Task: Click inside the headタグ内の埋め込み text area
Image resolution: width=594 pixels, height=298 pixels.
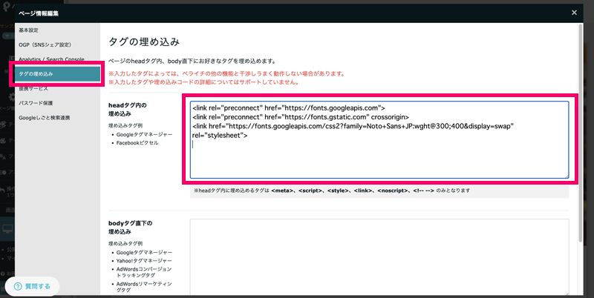Action: [x=379, y=159]
